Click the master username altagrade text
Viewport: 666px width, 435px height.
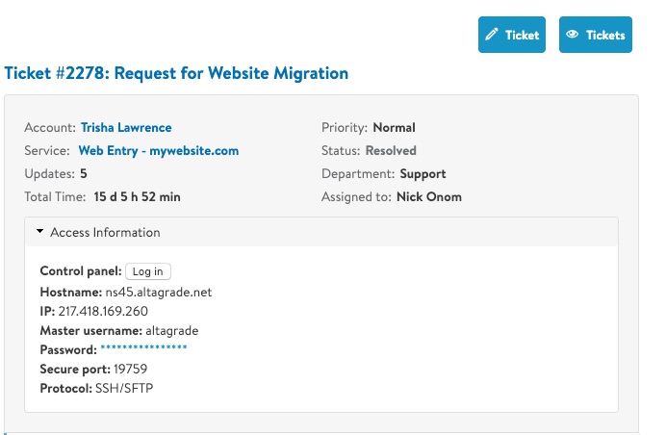[172, 330]
